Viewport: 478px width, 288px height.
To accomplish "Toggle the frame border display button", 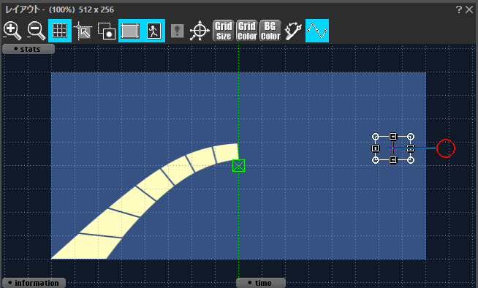I will [130, 31].
